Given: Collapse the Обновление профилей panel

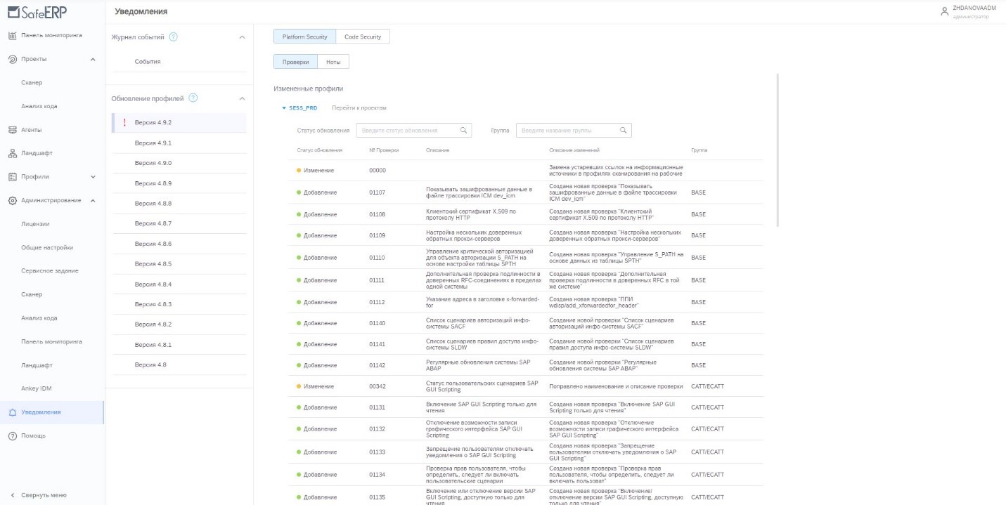Looking at the screenshot, I should point(242,98).
